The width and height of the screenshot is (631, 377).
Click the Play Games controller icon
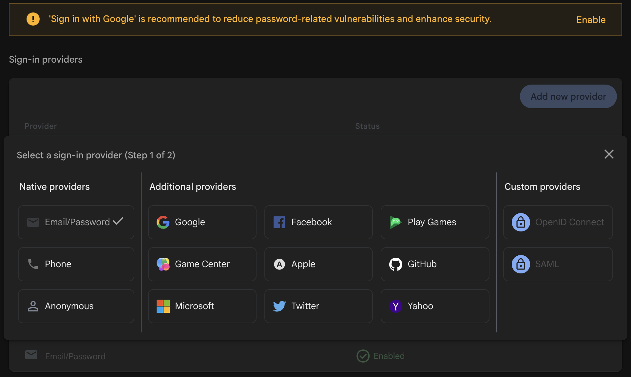coord(395,222)
